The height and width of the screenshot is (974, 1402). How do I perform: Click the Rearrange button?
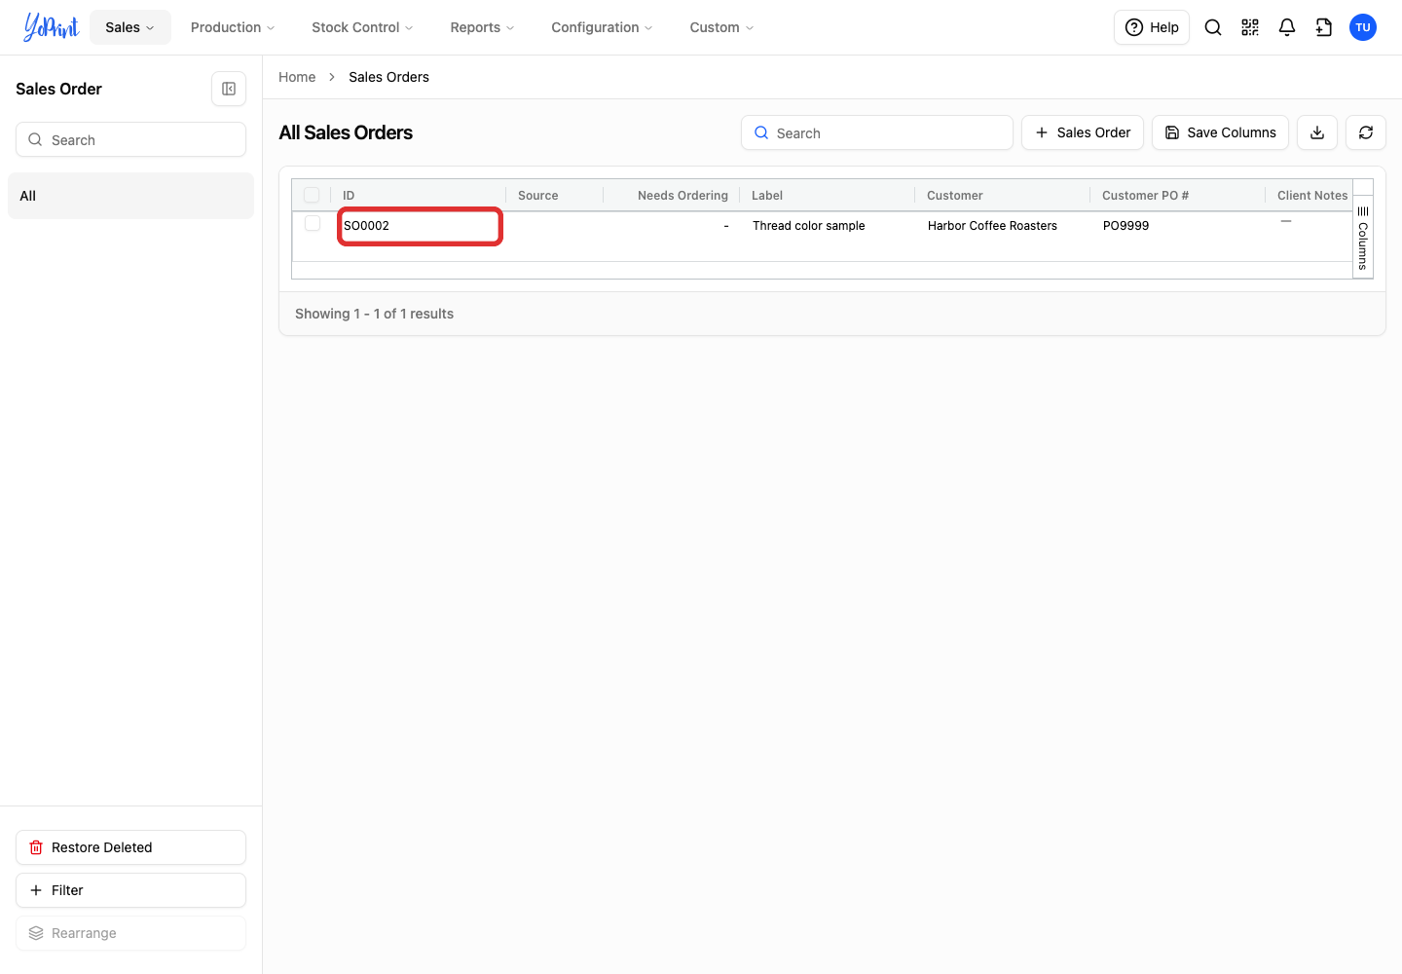[x=130, y=933]
